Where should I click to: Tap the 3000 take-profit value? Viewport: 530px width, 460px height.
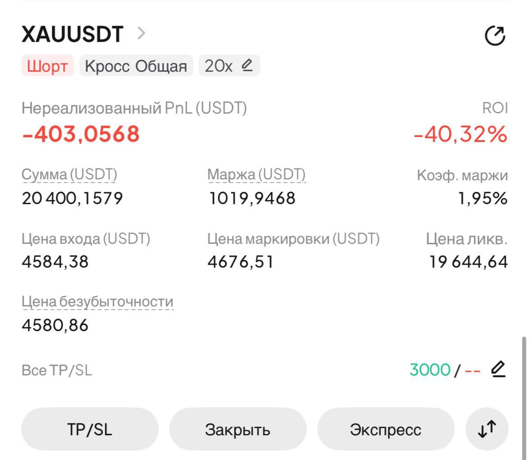pos(430,369)
